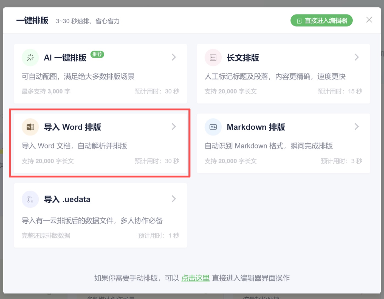Screen dimensions: 384x299
Task: Open 导入 .uedata via its chevron
Action: click(174, 199)
